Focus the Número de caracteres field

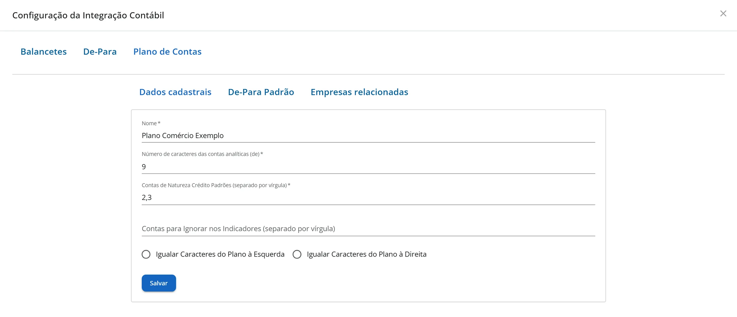coord(368,167)
